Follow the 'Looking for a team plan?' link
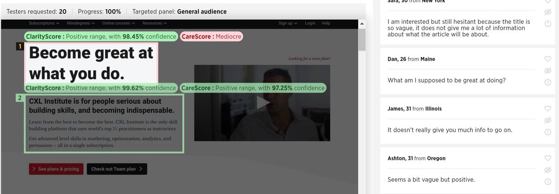Screen dimensions: 559x194 click(309, 59)
